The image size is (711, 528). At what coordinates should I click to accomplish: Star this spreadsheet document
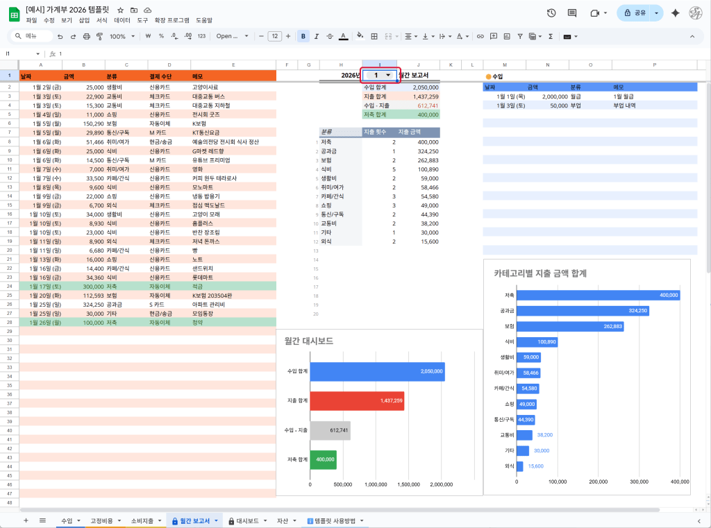(x=121, y=10)
